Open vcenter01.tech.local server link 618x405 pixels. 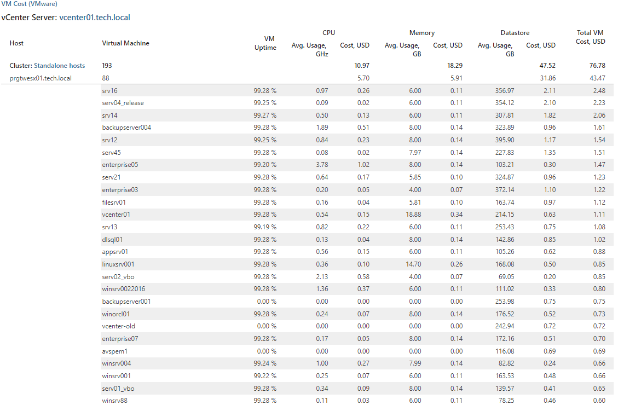(95, 18)
